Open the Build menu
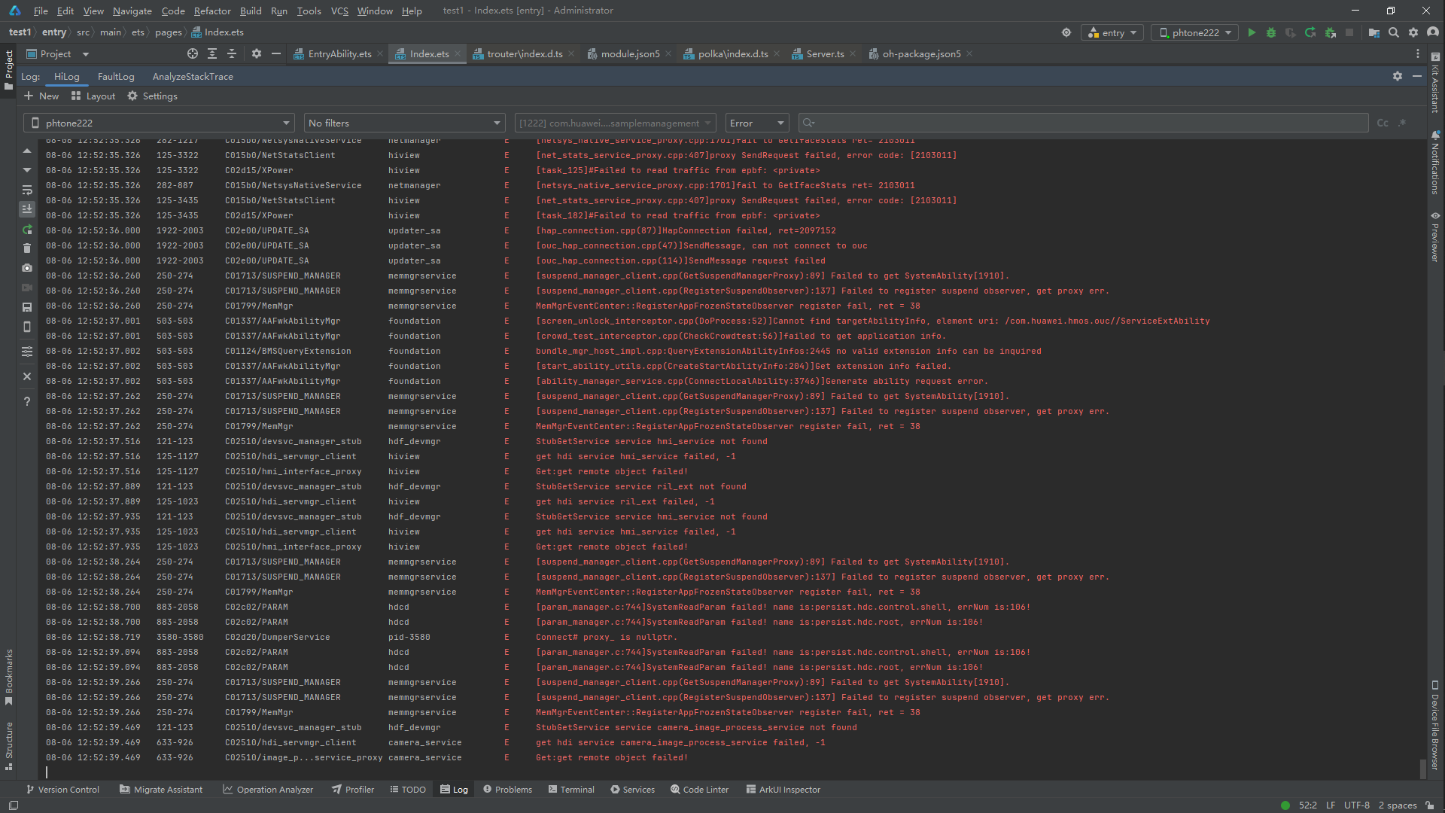 click(x=251, y=11)
